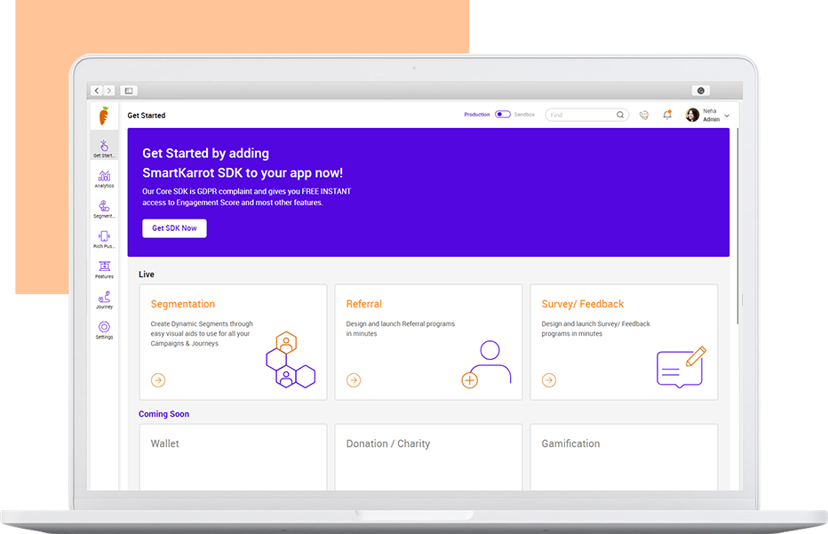828x534 pixels.
Task: Click the Get SDK Now button
Action: click(x=174, y=228)
